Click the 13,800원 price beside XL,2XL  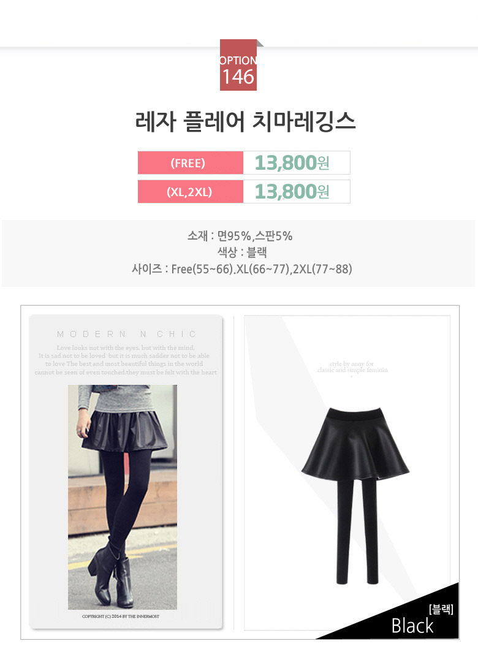coord(292,192)
